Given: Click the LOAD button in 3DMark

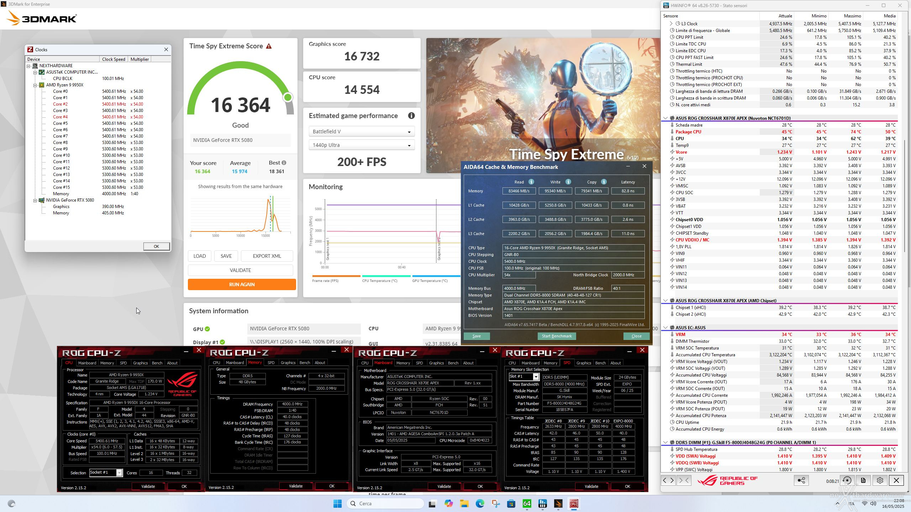Looking at the screenshot, I should pyautogui.click(x=200, y=256).
